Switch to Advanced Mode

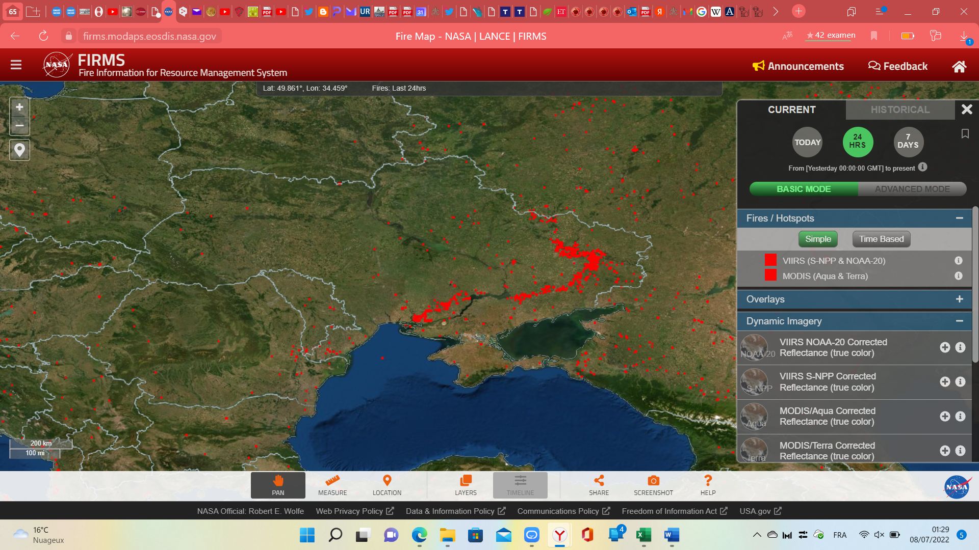912,189
